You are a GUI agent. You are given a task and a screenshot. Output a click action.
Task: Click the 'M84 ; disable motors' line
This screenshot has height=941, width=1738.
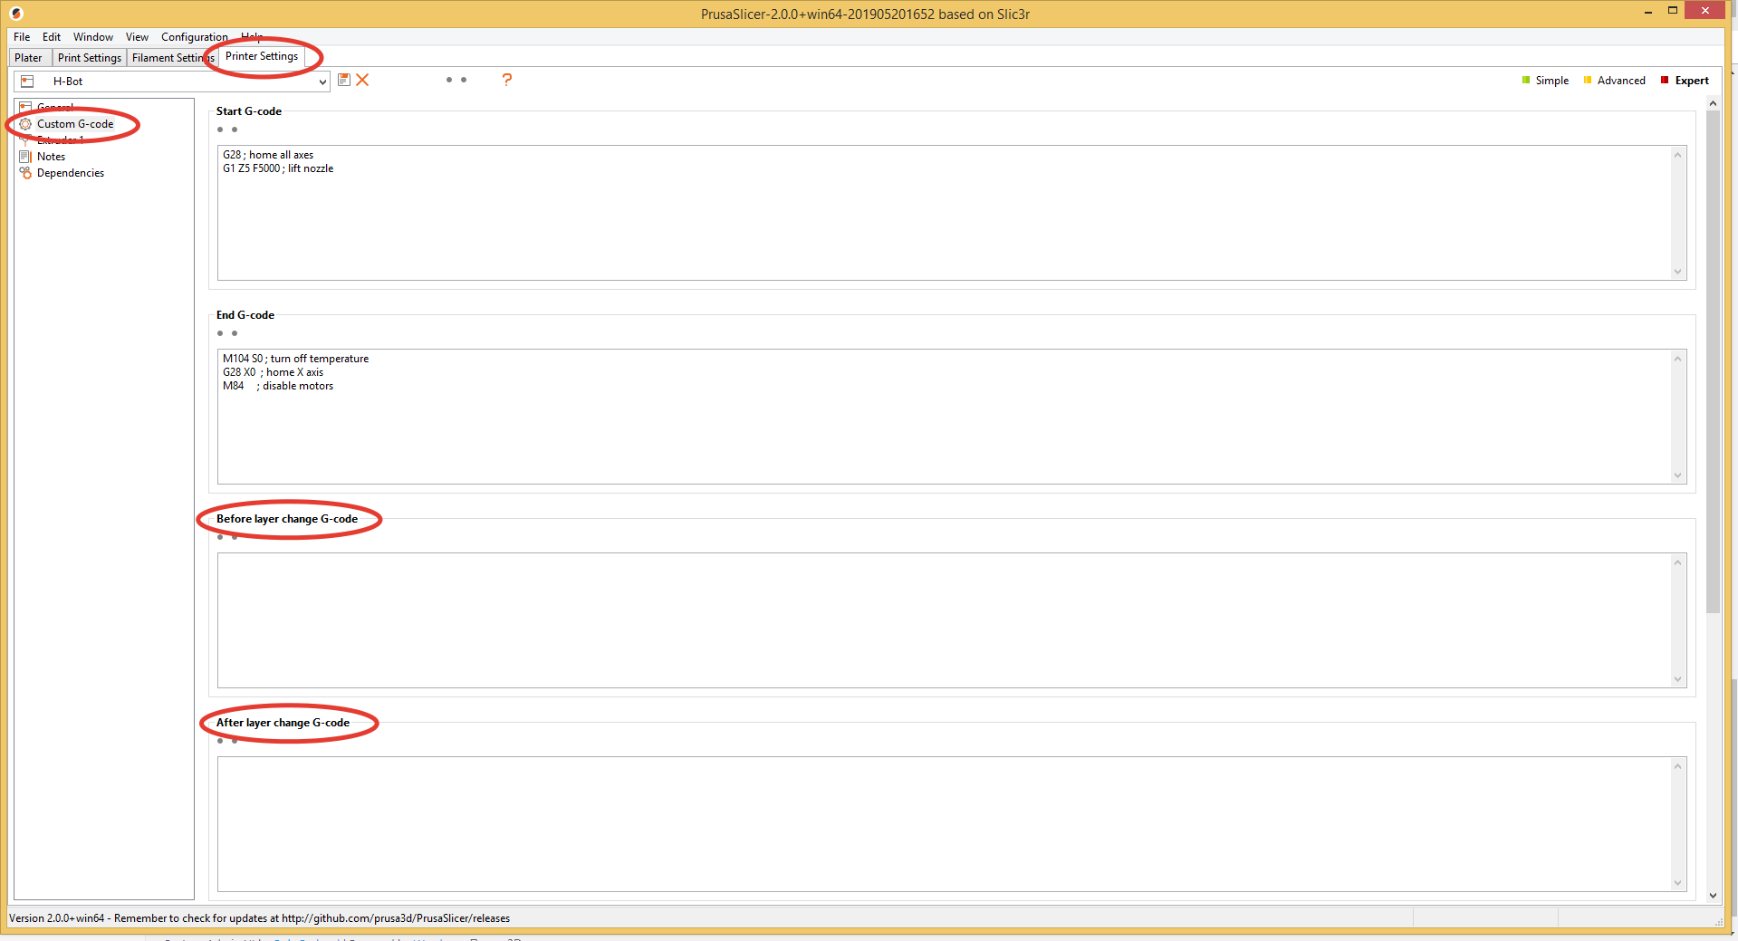tap(278, 386)
